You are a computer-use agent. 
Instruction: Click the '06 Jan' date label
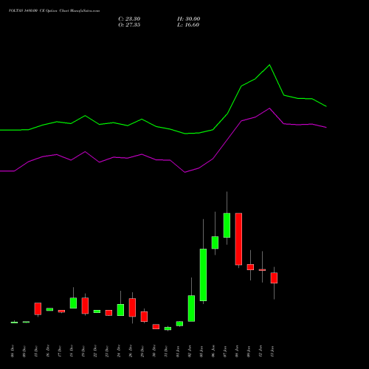pos(213,351)
